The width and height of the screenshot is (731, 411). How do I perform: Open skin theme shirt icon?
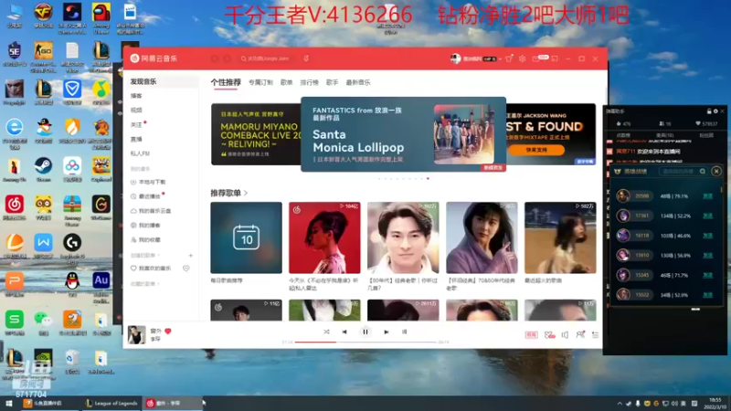[x=509, y=58]
